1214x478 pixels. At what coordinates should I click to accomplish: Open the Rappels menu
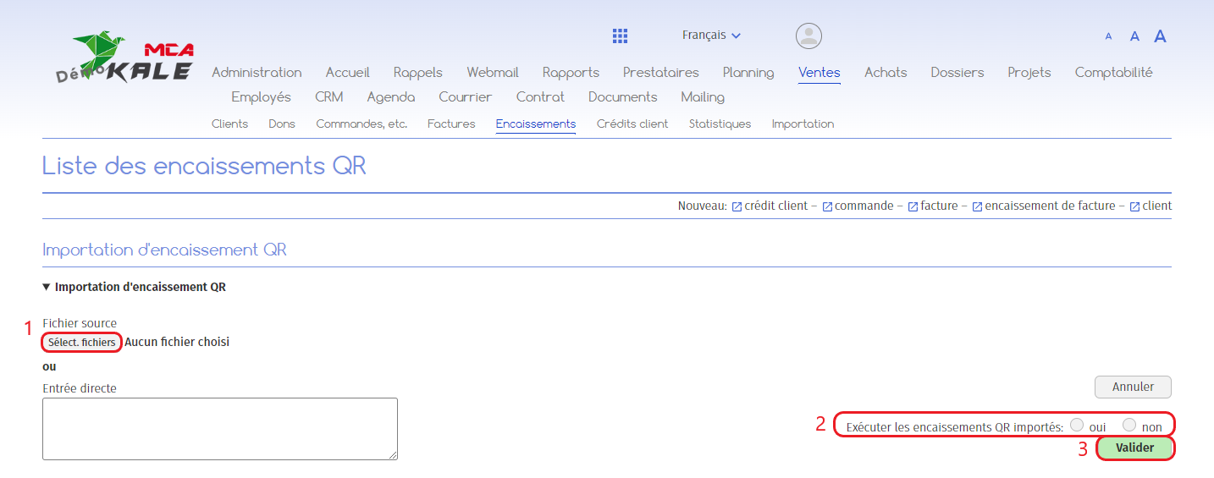coord(418,73)
